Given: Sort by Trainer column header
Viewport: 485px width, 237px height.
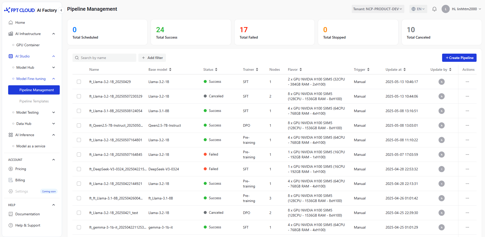Looking at the screenshot, I should pyautogui.click(x=250, y=69).
